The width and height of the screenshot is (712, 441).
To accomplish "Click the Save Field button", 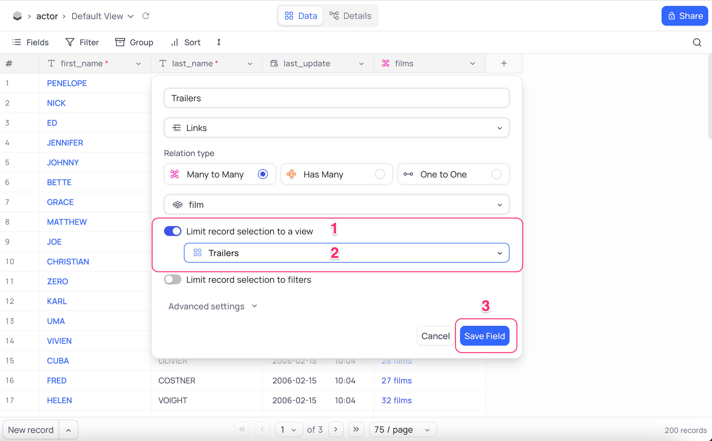I will [x=484, y=336].
